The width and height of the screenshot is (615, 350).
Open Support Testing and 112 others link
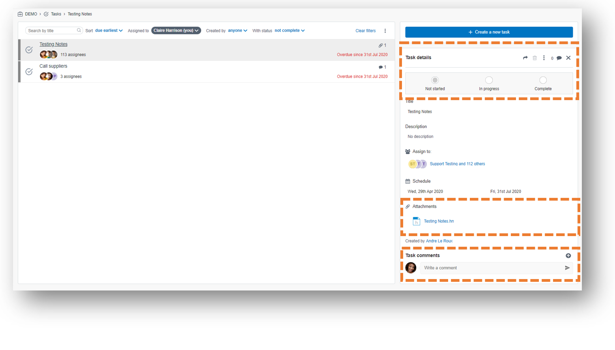[457, 164]
